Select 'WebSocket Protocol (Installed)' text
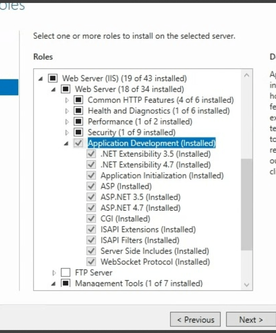Image resolution: width=276 pixels, height=333 pixels. point(155,262)
